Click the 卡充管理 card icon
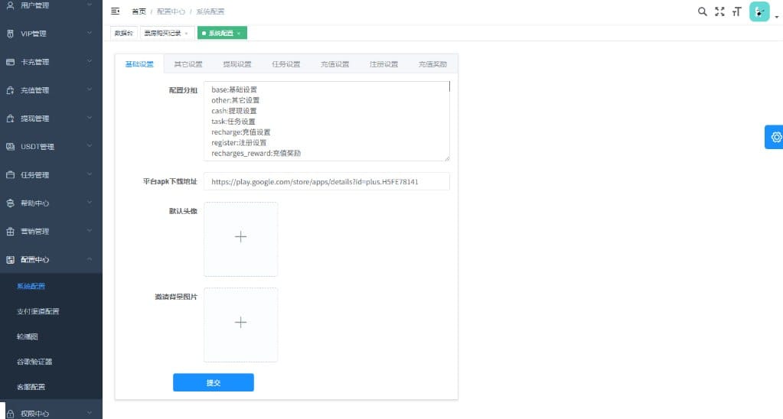Screen dimensions: 783x419 point(10,62)
